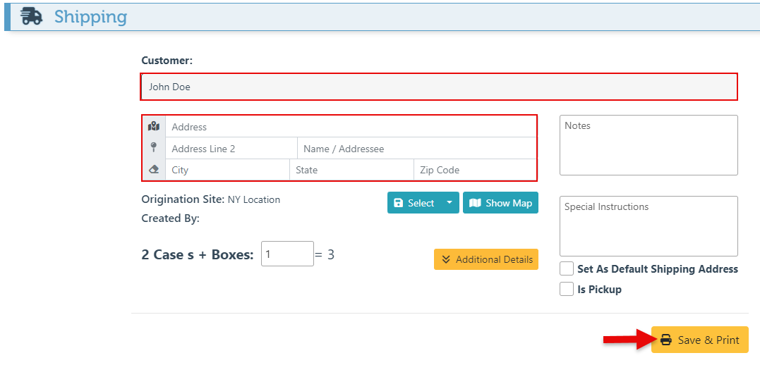This screenshot has height=365, width=760.
Task: Click the shipping truck icon in header
Action: pos(32,16)
